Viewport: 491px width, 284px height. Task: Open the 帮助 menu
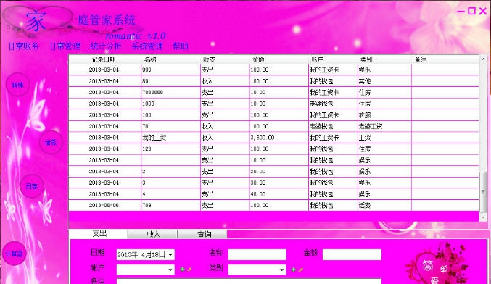tap(181, 46)
